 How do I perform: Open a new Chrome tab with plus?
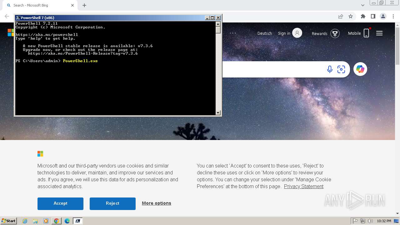tap(84, 5)
